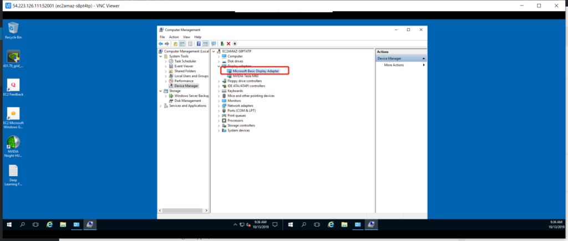Click the Back arrow in the toolbar
This screenshot has height=241, width=568.
160,44
